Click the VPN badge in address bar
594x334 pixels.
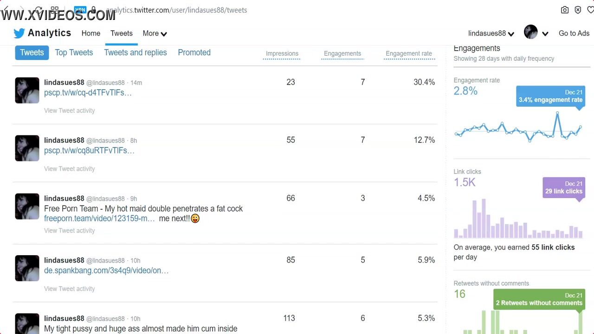[80, 10]
